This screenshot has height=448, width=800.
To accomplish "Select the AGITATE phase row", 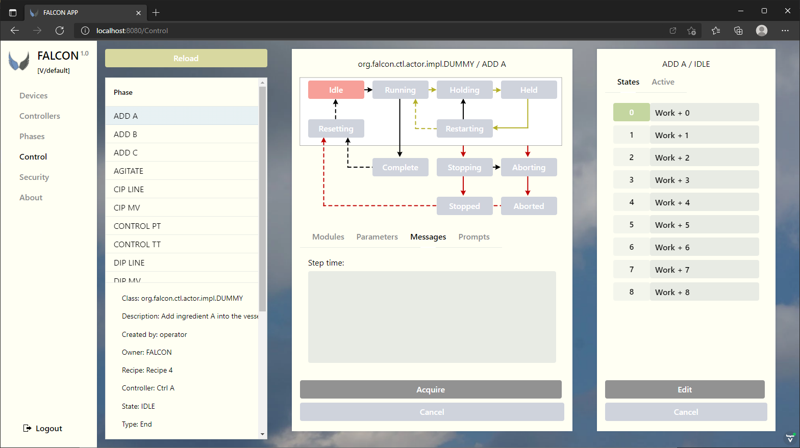I will (x=182, y=171).
